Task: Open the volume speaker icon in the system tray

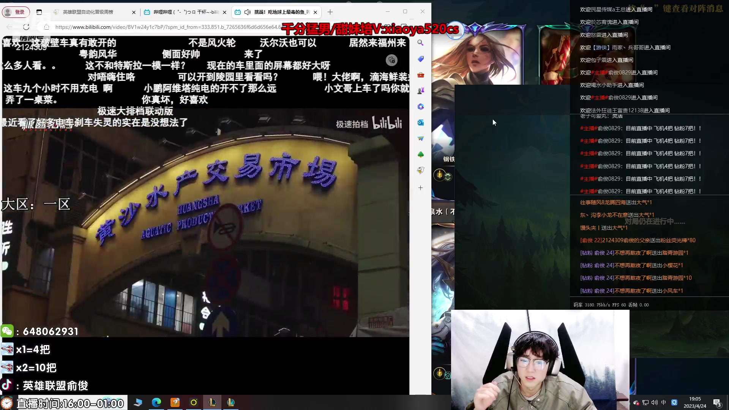Action: click(x=655, y=402)
